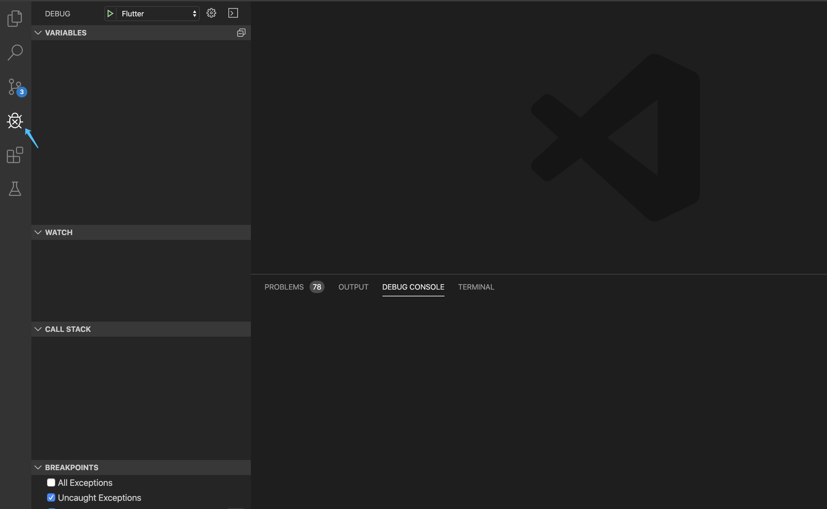Uncheck Uncaught Exceptions checkbox
Viewport: 827px width, 509px height.
coord(51,497)
